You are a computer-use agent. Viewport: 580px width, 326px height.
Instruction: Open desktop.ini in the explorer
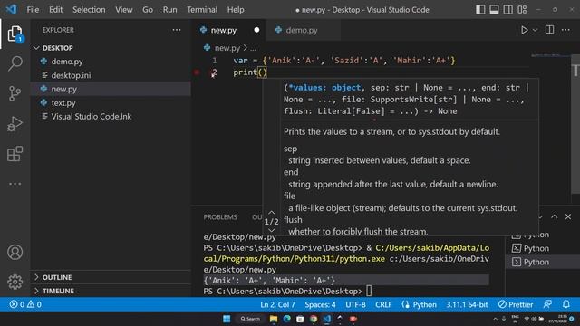111,75
